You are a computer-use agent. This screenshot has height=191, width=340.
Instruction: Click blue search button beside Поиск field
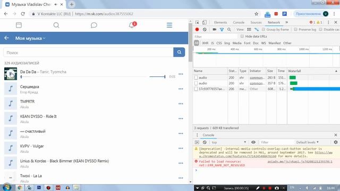[x=179, y=52]
